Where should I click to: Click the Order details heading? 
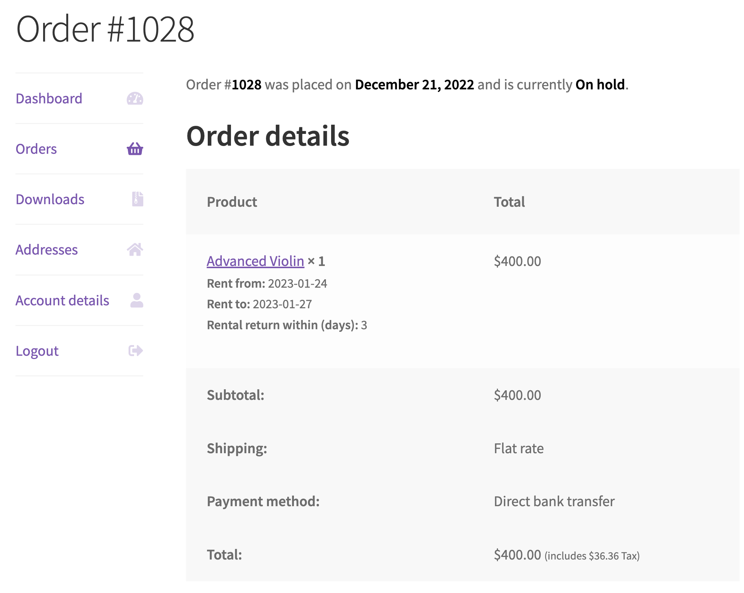(x=268, y=136)
